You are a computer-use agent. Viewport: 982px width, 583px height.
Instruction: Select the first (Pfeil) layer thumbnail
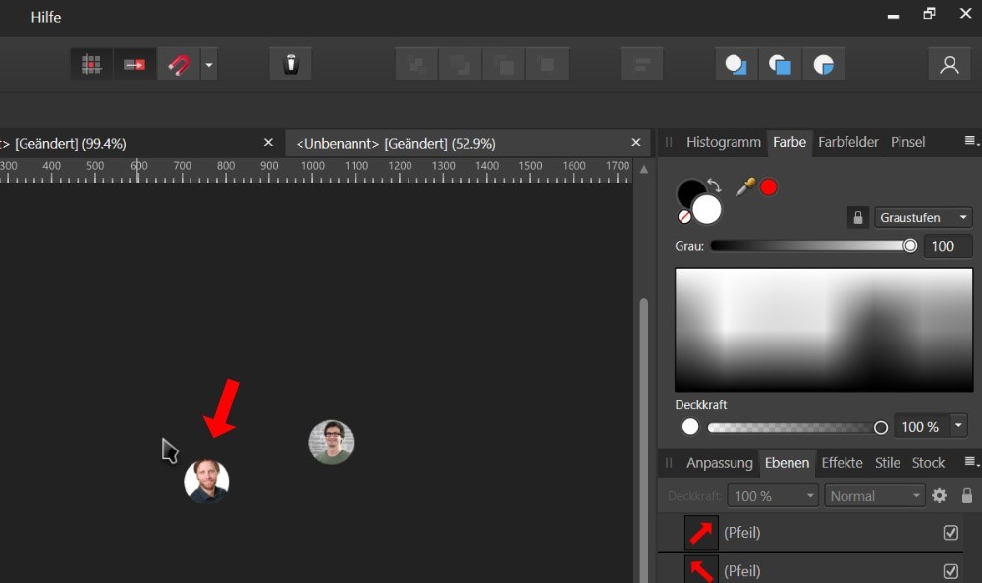pos(701,532)
